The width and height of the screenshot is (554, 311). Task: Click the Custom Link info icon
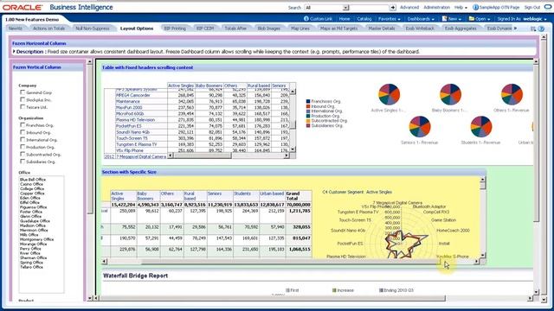click(306, 19)
